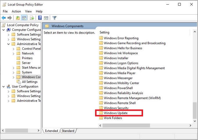Click folder icon beside Windows PowerShell

(101, 88)
